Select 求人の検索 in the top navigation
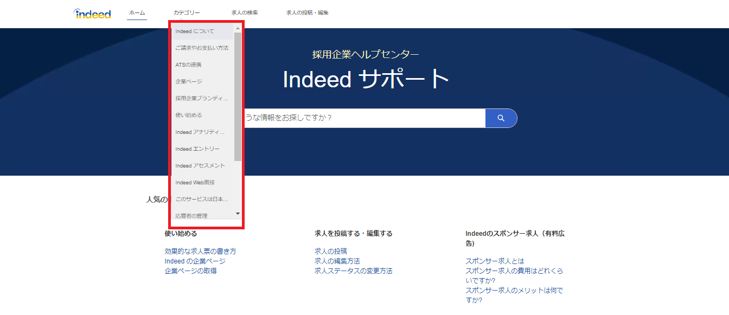Viewport: 729px width, 315px height. coord(245,11)
